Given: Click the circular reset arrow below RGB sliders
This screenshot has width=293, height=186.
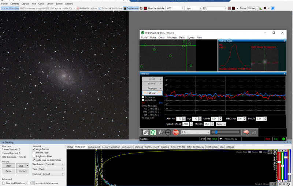Looking at the screenshot, I should 288,184.
